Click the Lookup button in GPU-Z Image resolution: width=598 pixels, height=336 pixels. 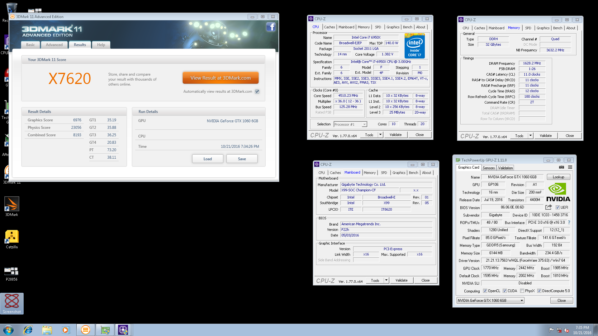coord(558,177)
